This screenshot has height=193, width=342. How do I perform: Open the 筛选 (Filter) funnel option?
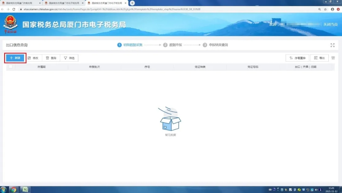(x=69, y=58)
